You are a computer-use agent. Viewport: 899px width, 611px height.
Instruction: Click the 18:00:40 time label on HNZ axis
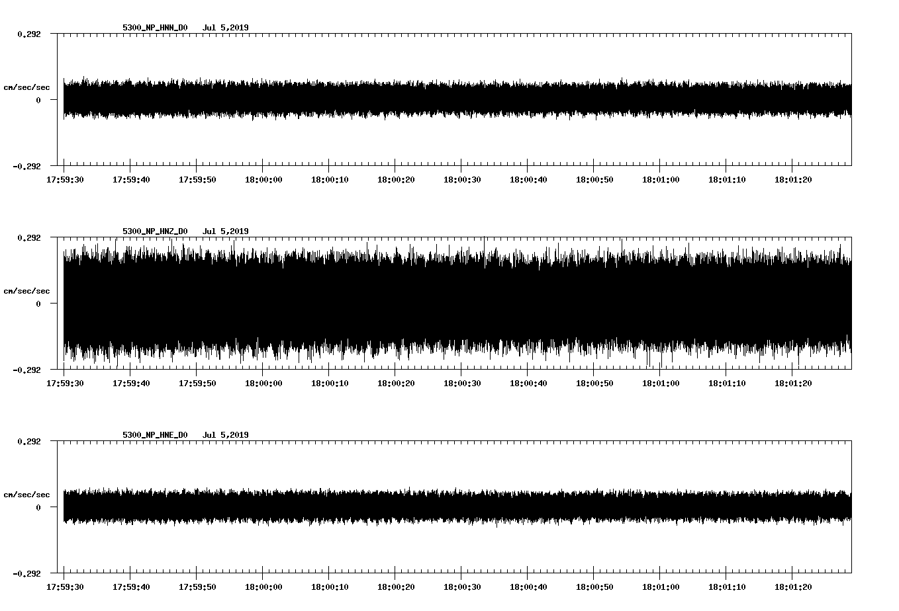528,384
